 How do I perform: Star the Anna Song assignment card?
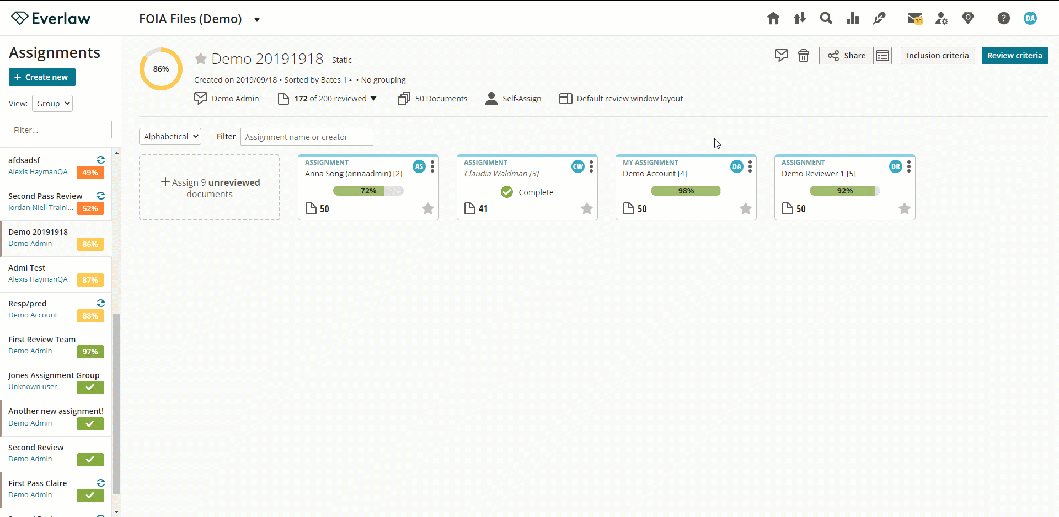428,208
